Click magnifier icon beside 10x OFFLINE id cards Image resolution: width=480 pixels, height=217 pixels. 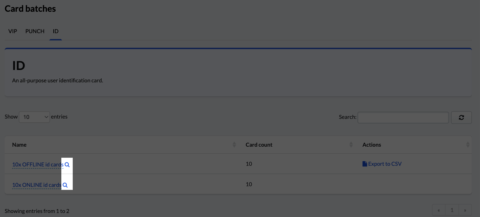[x=67, y=165]
